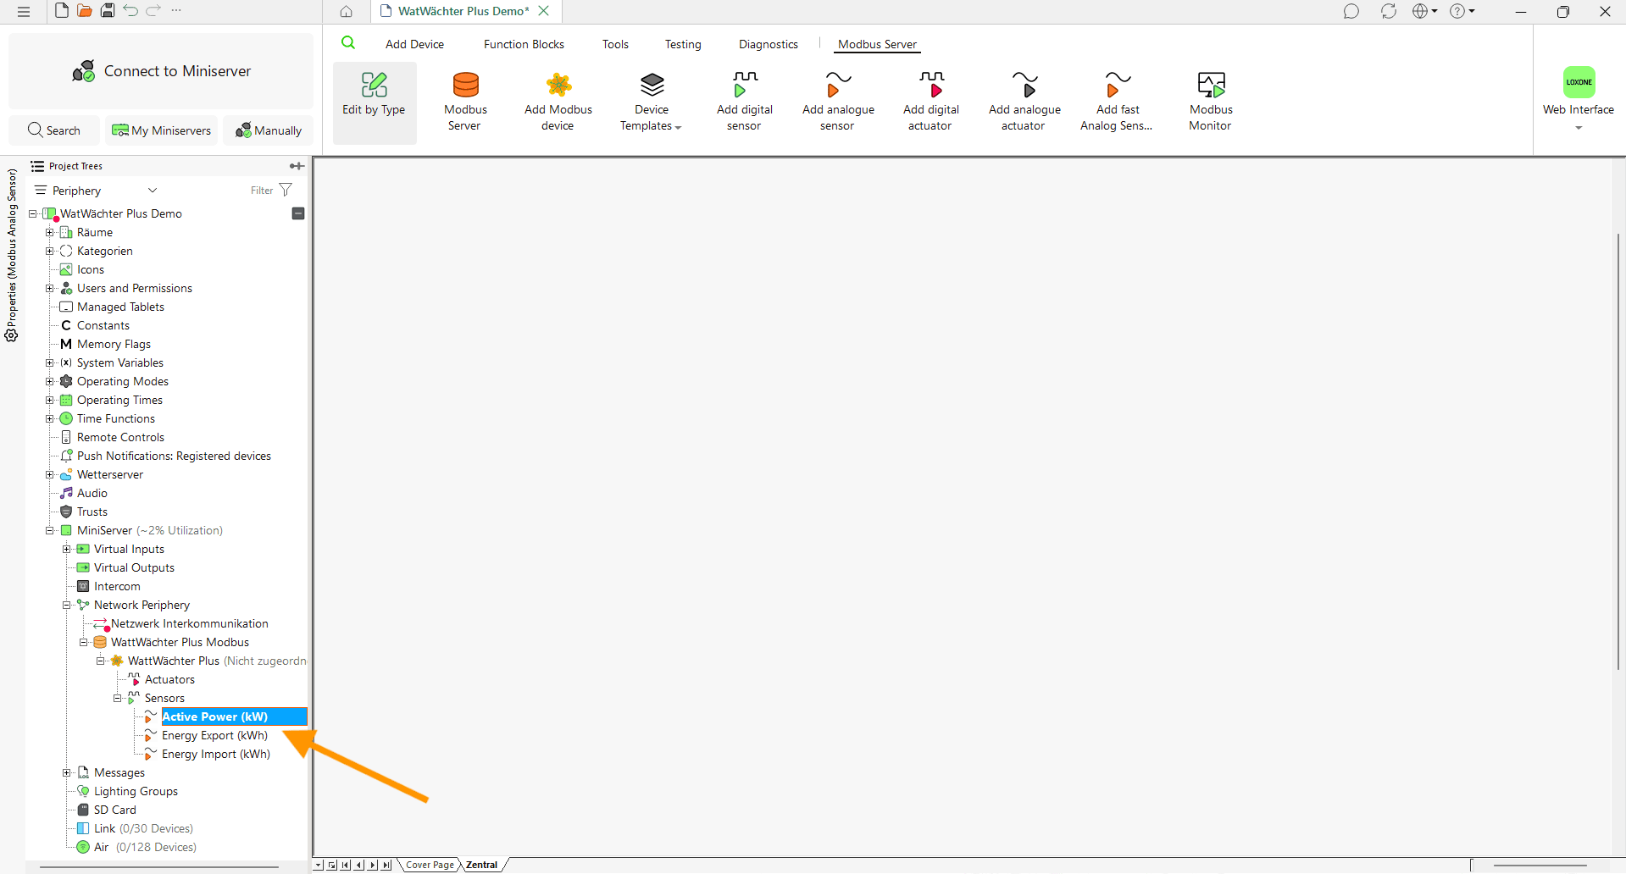The width and height of the screenshot is (1626, 874).
Task: Expand the Virtual Inputs node
Action: (x=66, y=549)
